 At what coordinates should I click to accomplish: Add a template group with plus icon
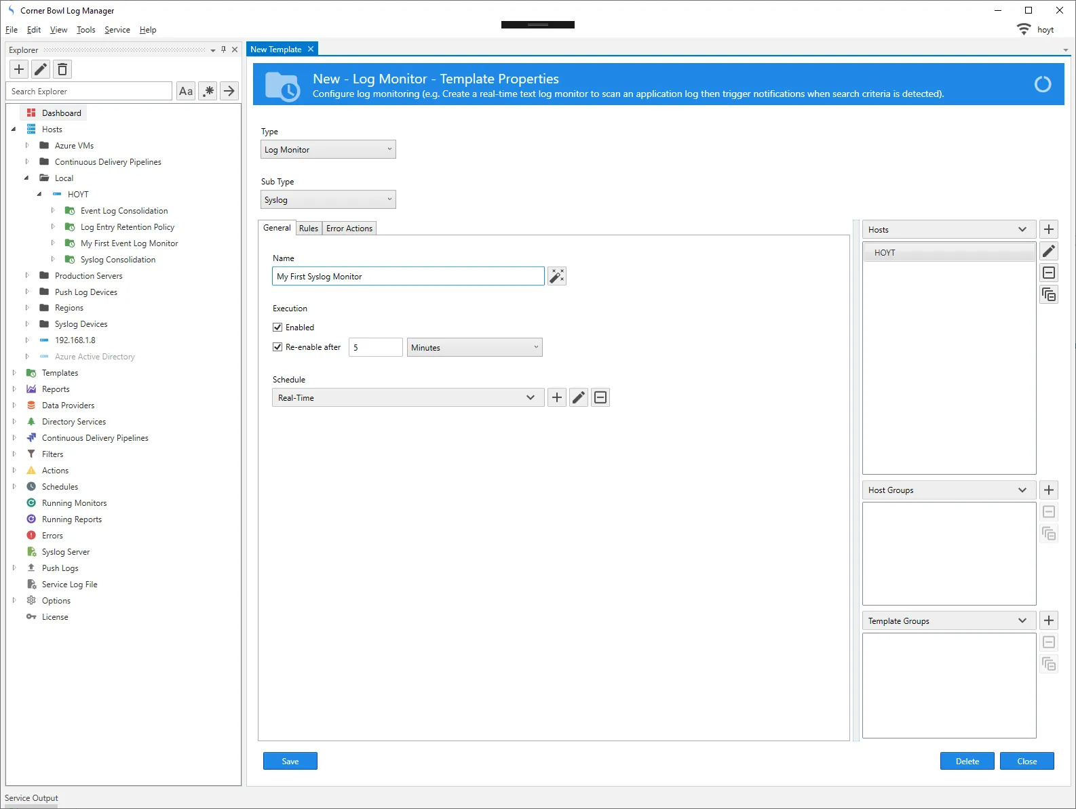(1049, 620)
